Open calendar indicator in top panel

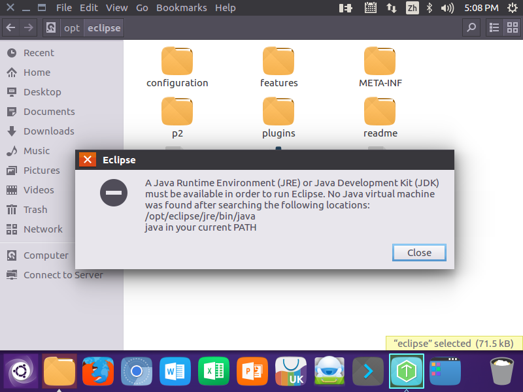point(371,8)
